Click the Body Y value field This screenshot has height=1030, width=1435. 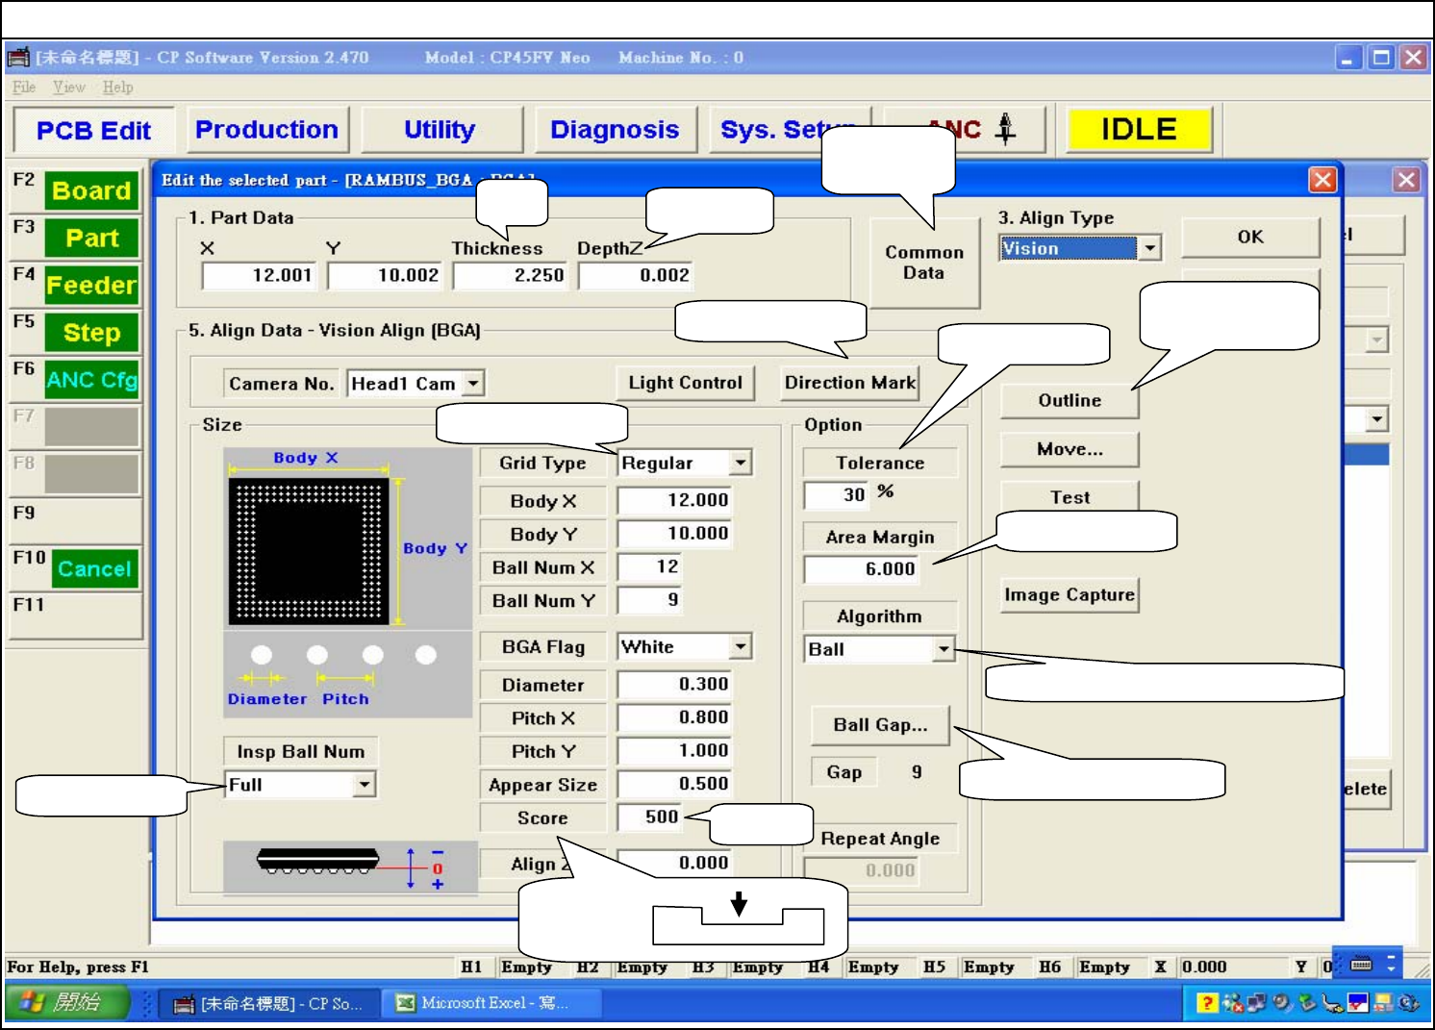(674, 534)
